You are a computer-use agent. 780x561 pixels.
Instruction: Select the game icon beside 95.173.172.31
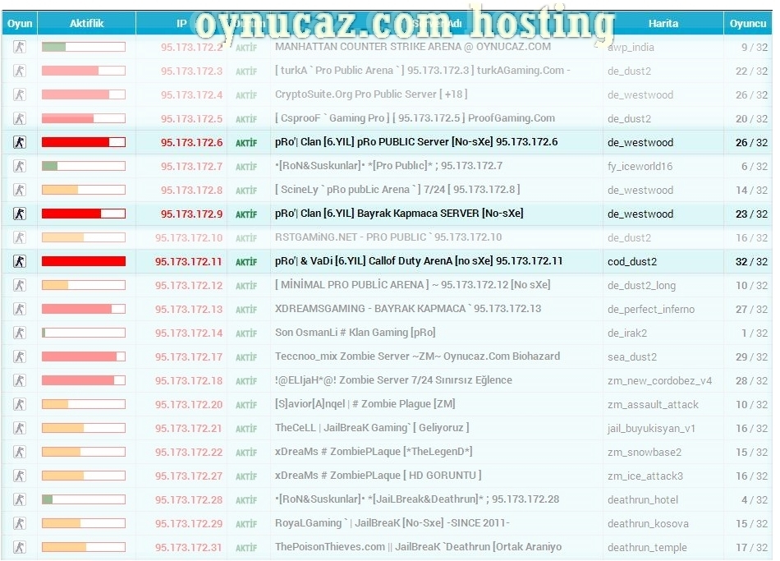pyautogui.click(x=20, y=547)
